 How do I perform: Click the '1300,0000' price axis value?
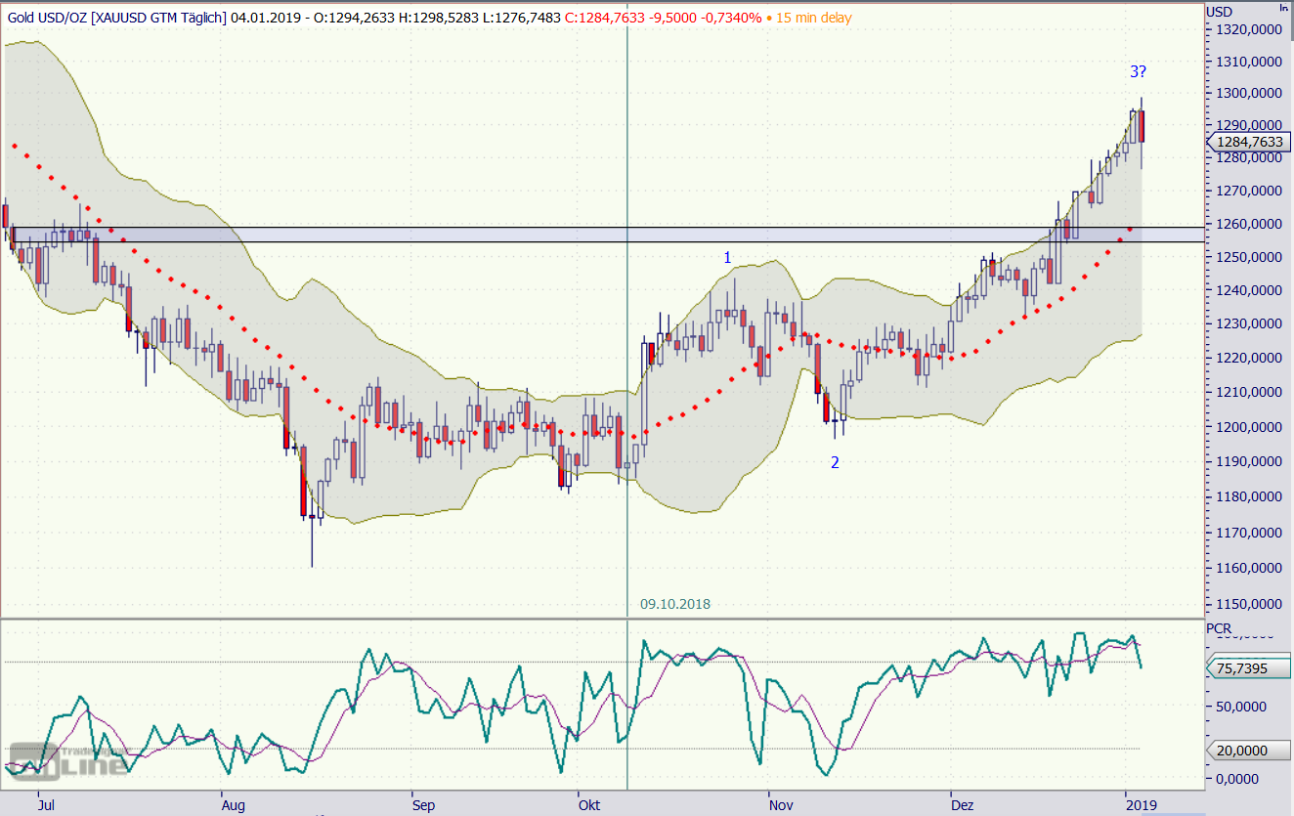point(1250,95)
